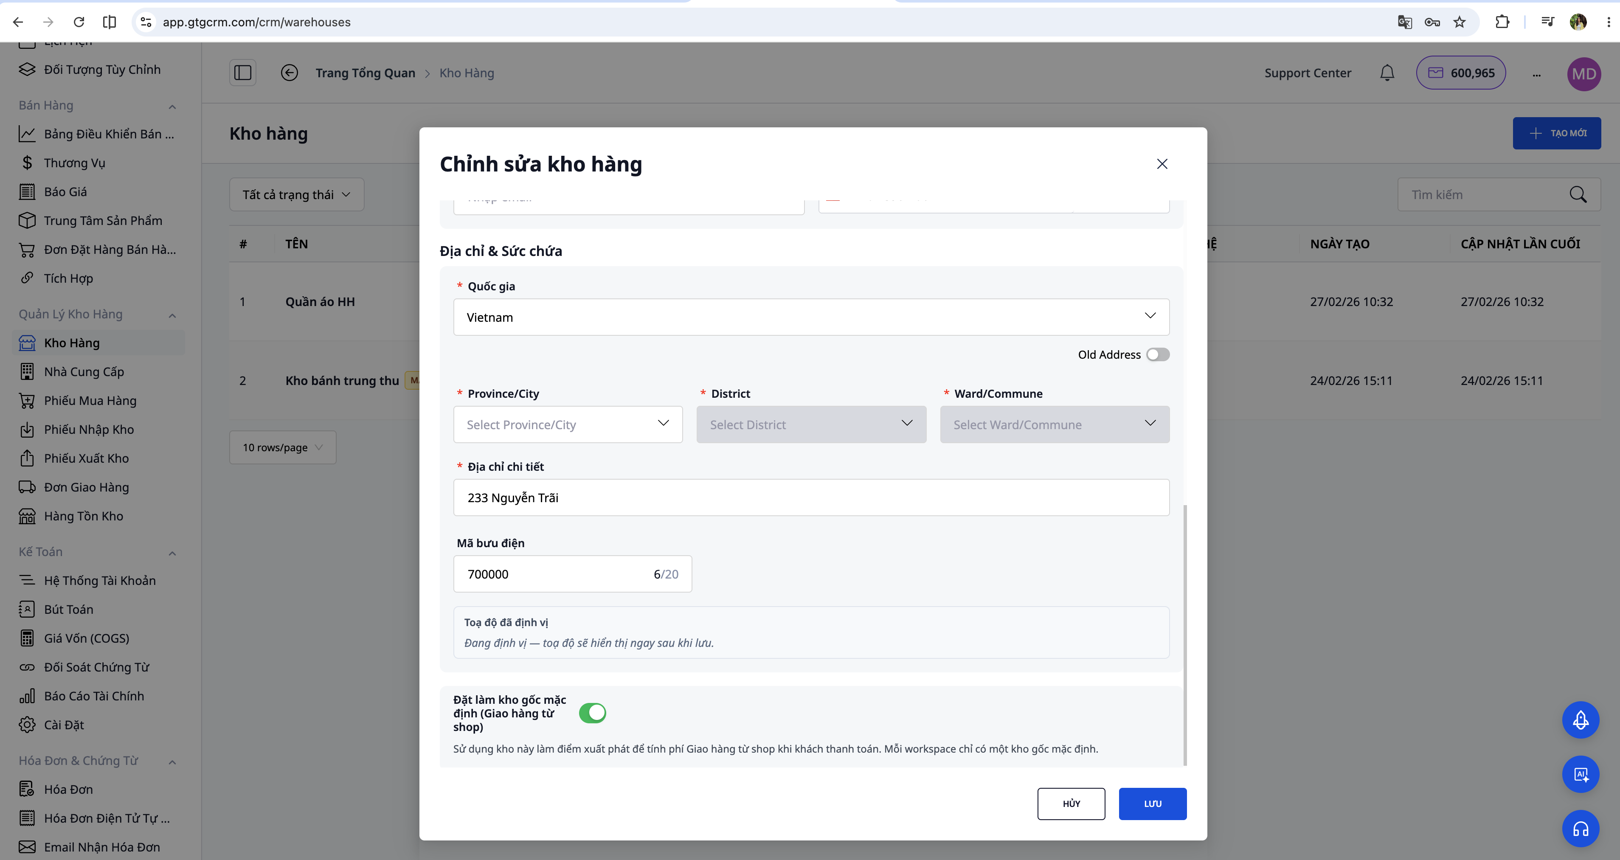Click the HỦY button
Viewport: 1620px width, 860px height.
(x=1071, y=804)
